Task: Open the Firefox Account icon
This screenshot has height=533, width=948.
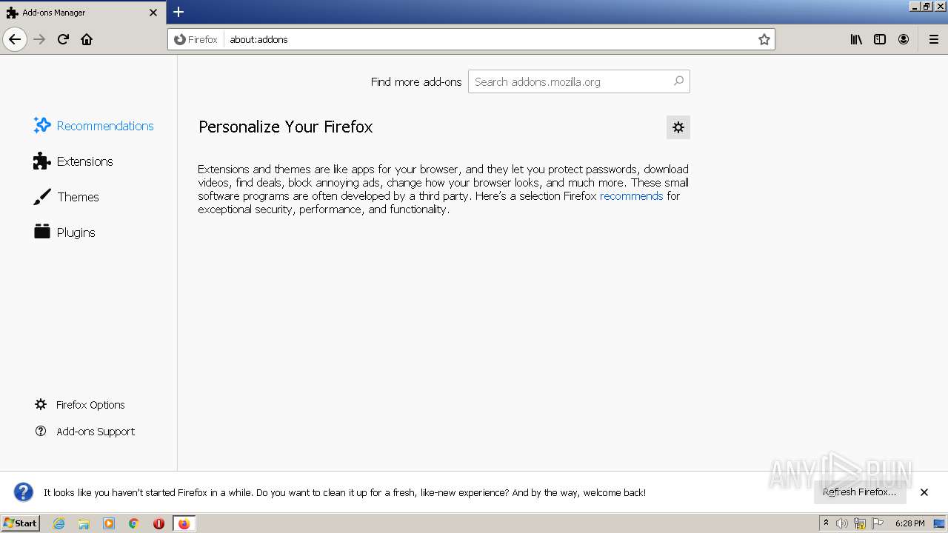Action: coord(904,39)
